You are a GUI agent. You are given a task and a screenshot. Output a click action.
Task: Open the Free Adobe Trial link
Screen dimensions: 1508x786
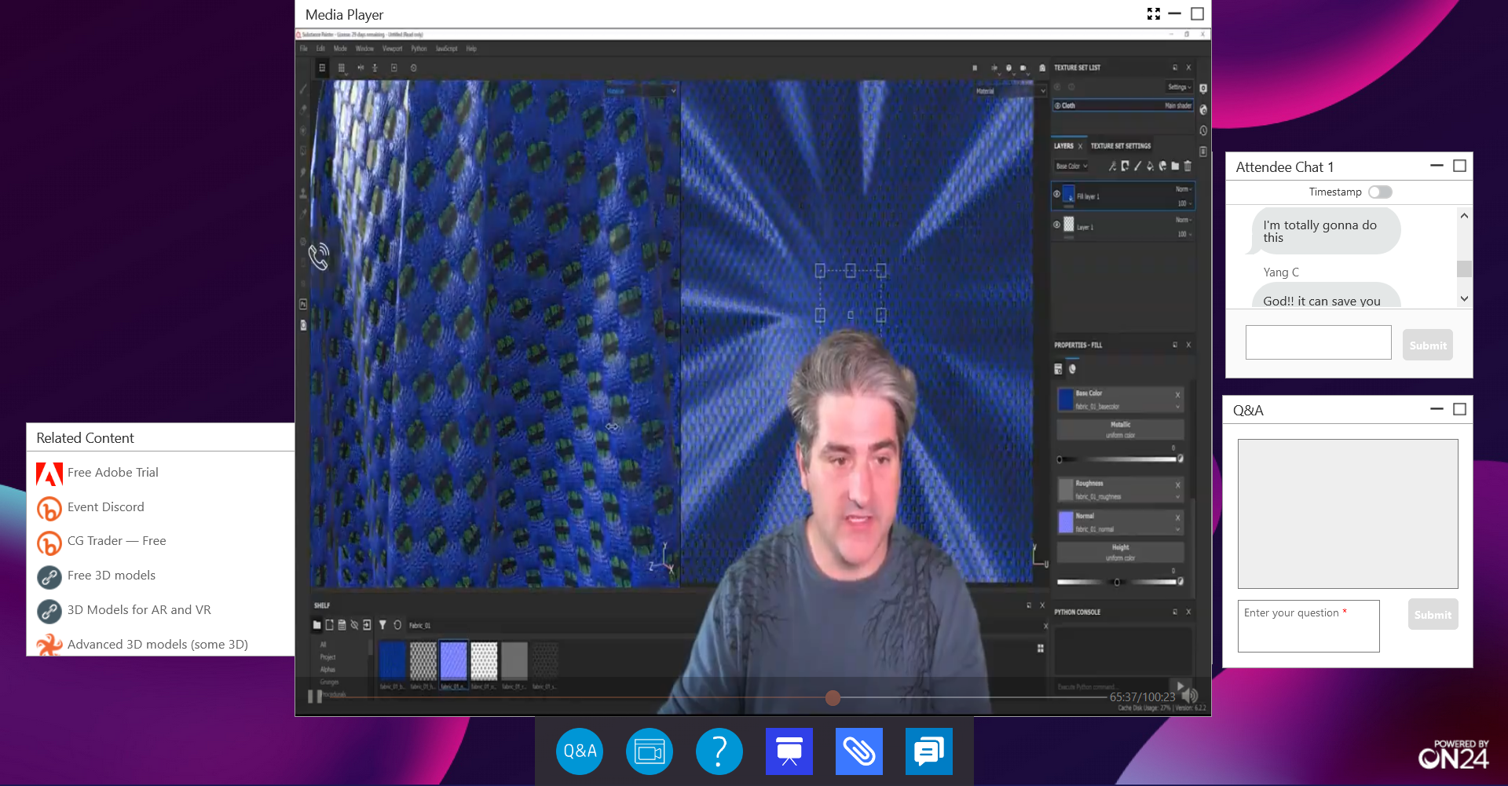(113, 473)
